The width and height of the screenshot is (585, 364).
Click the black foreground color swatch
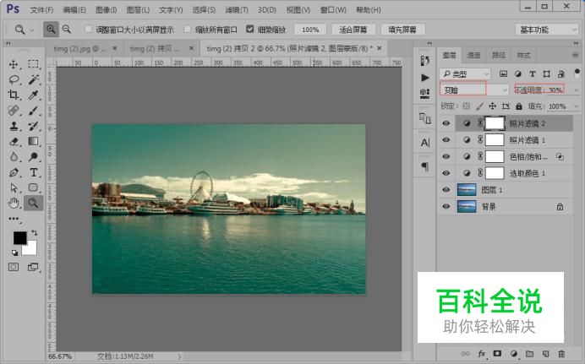tap(19, 238)
